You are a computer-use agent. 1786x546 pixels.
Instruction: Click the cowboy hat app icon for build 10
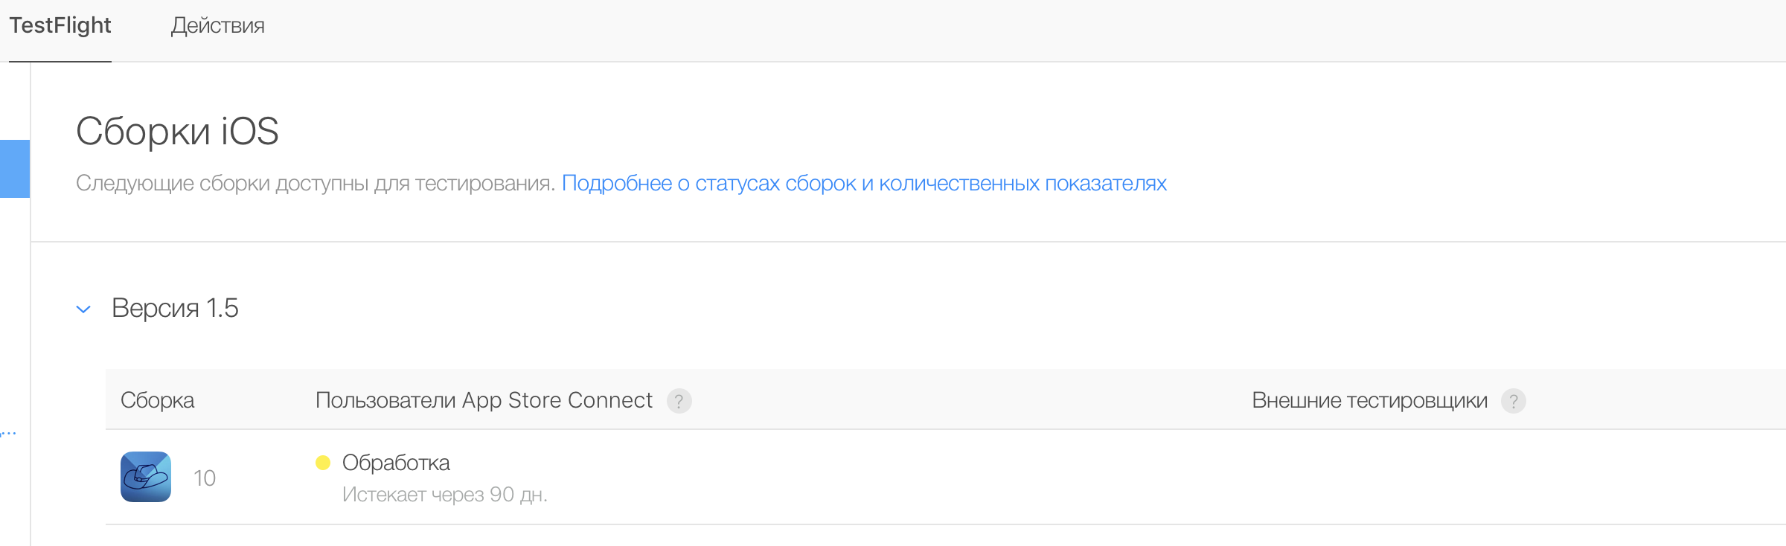click(146, 477)
